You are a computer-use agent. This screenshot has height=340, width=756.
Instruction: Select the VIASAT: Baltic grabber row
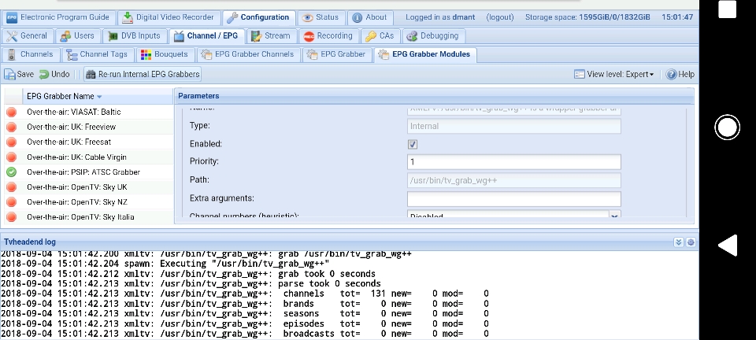pos(89,112)
